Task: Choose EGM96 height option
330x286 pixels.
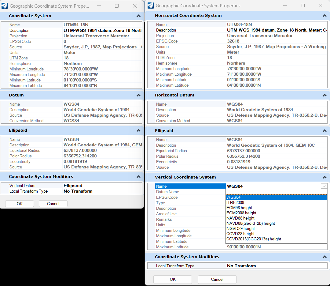Action: pos(239,208)
